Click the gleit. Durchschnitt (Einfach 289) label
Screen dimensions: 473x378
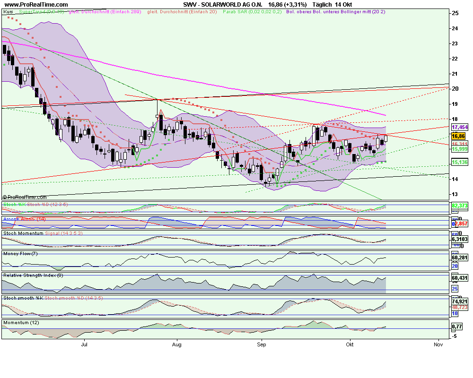click(105, 12)
